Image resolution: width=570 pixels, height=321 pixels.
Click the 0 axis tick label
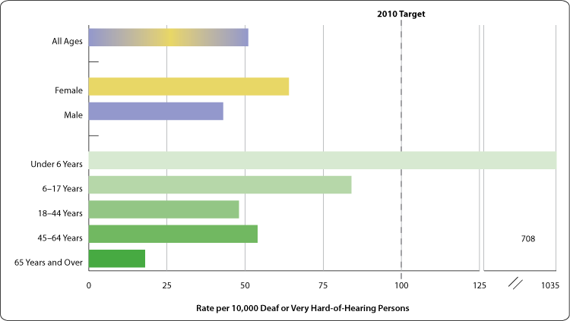click(x=89, y=285)
